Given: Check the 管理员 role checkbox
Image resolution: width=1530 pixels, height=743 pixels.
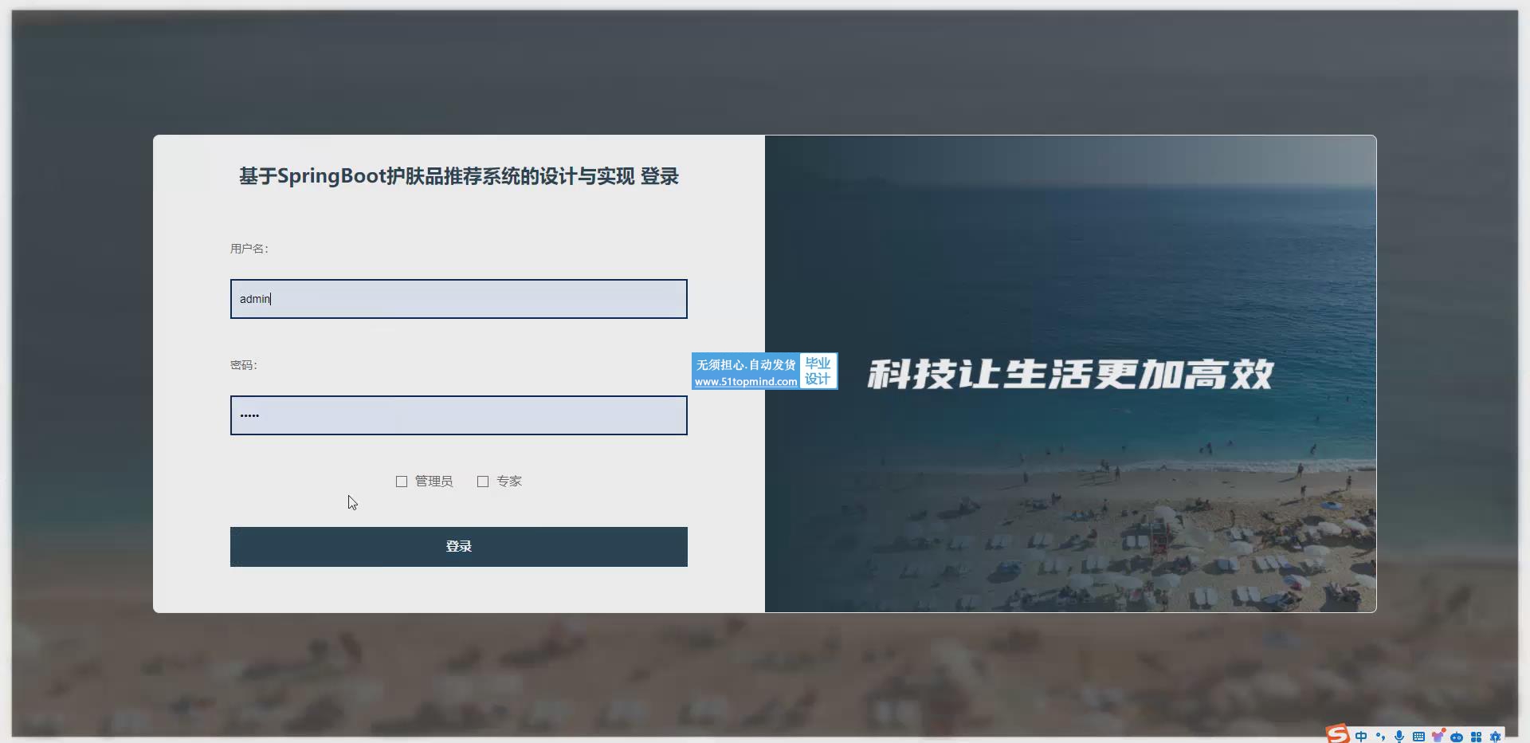Looking at the screenshot, I should [402, 482].
